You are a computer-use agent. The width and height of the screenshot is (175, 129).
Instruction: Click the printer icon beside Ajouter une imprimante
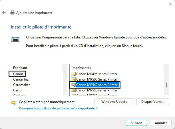tap(13, 13)
